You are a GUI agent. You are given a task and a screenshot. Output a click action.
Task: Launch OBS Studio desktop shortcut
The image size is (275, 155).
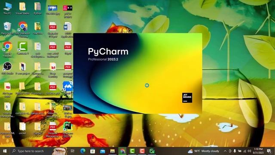[7, 68]
